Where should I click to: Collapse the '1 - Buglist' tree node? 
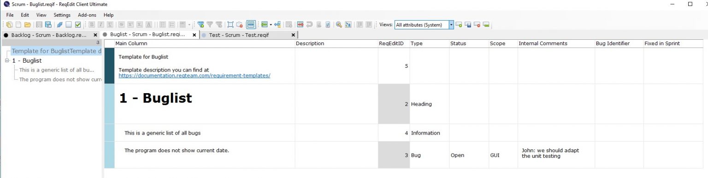pos(7,60)
